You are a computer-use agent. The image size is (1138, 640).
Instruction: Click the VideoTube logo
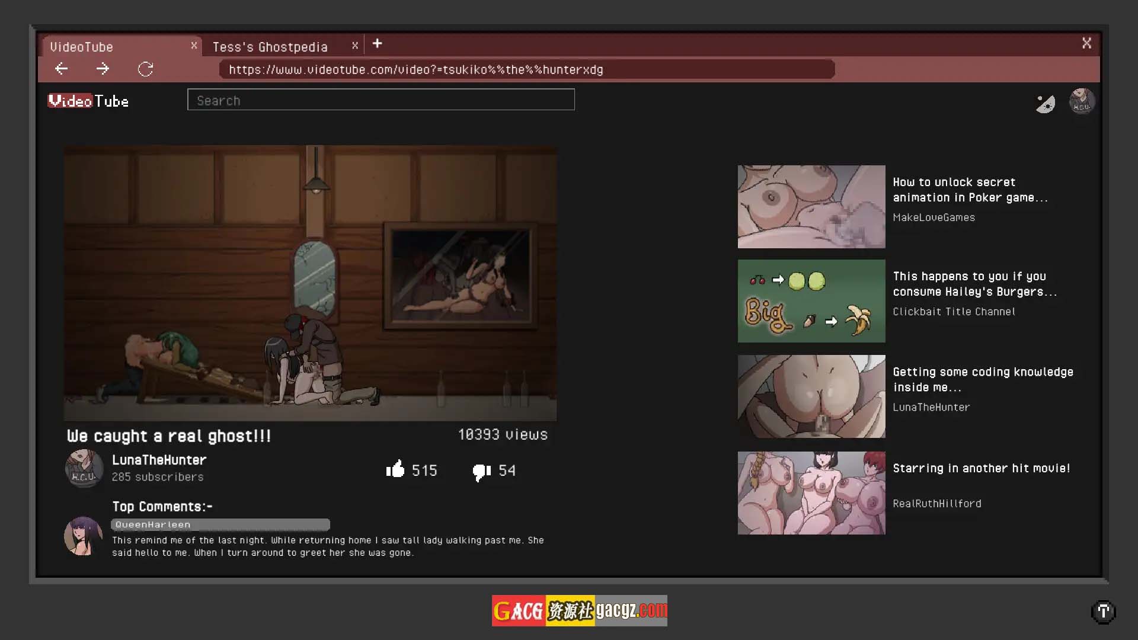point(88,101)
